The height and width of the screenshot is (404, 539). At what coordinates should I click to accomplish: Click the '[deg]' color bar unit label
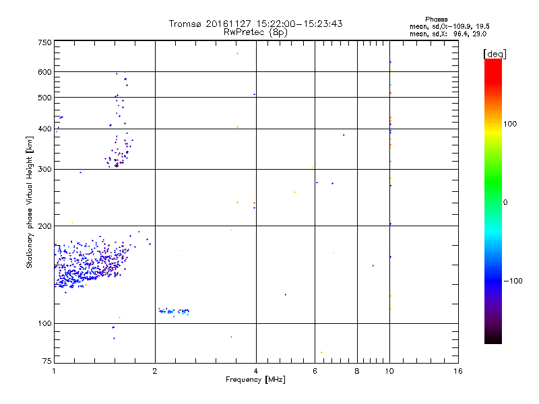pyautogui.click(x=495, y=54)
